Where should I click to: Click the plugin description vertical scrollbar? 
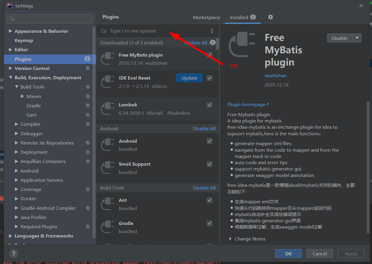tap(368, 167)
